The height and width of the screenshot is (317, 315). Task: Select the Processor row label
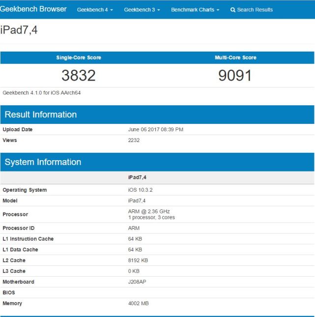click(x=15, y=214)
